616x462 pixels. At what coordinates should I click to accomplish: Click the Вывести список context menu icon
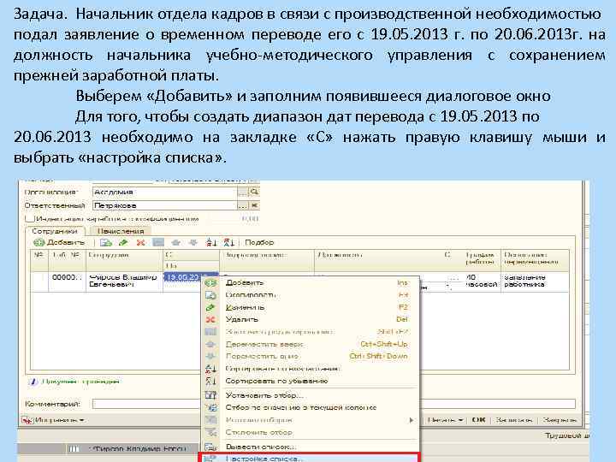211,447
